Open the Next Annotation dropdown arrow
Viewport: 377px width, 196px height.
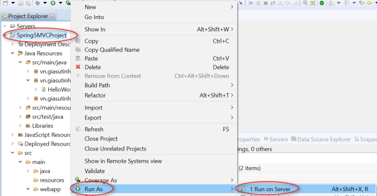point(339,3)
